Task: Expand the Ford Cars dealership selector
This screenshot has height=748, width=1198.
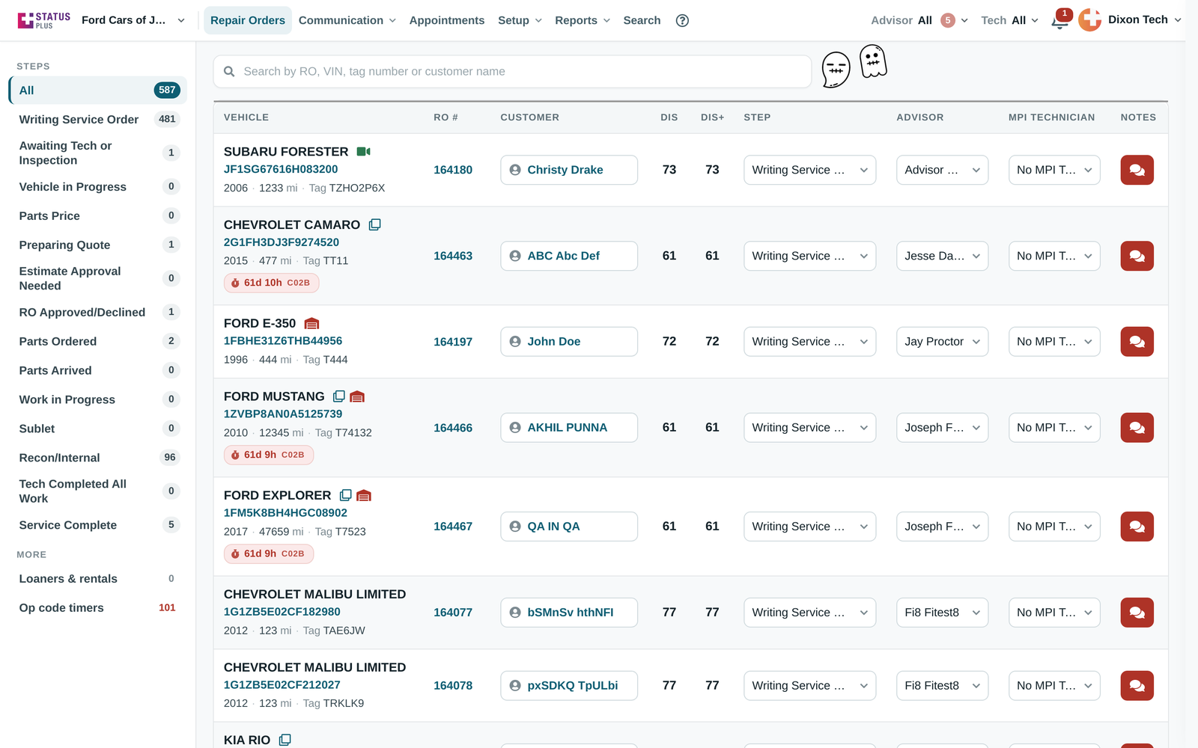Action: [133, 20]
